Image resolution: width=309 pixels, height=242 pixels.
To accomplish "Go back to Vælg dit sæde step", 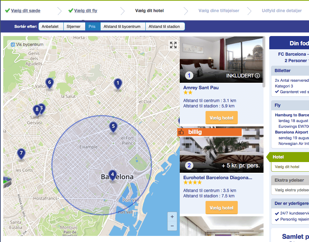I will (x=25, y=11).
